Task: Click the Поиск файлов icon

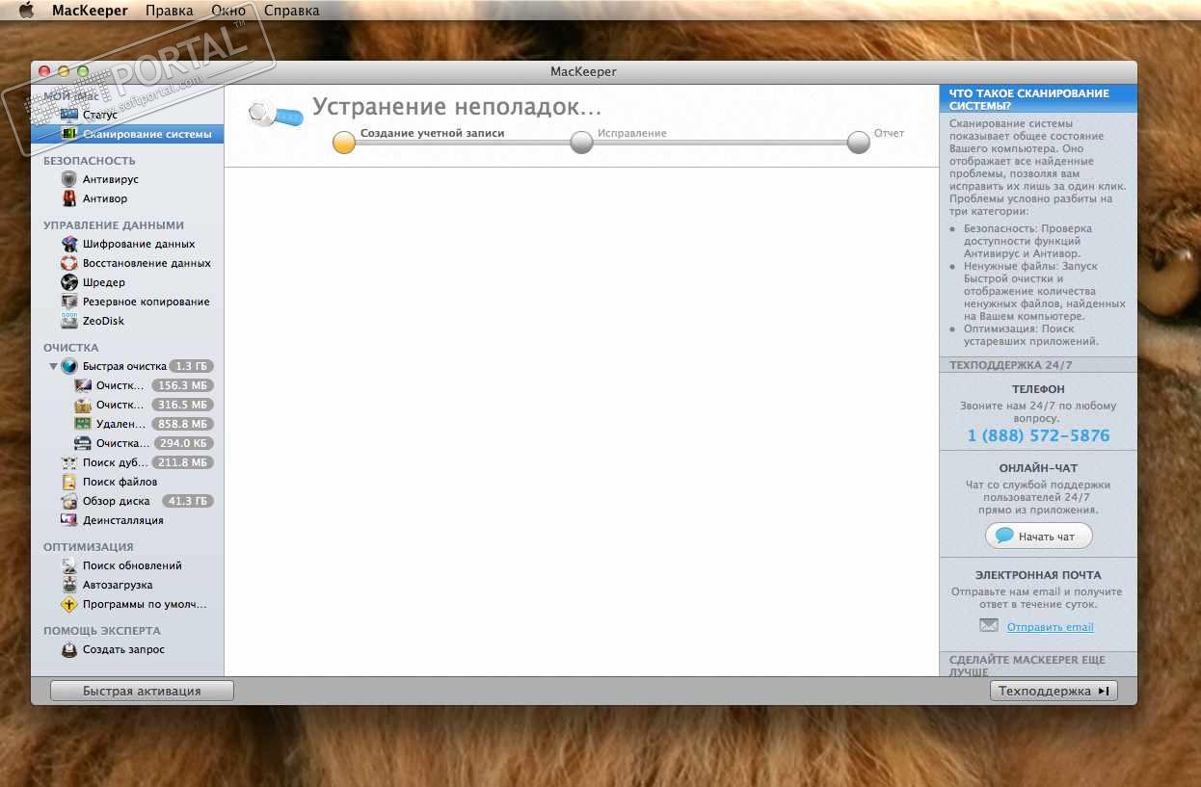Action: coord(68,482)
